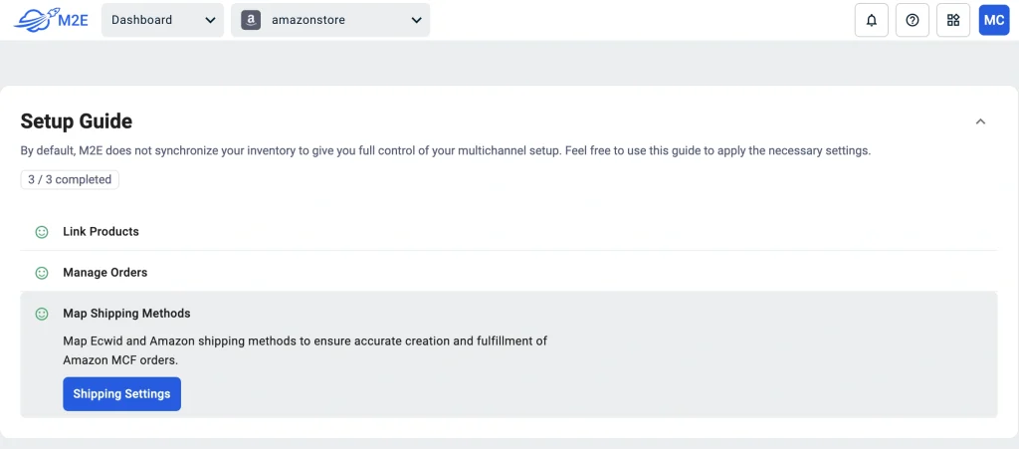1019x449 pixels.
Task: Click the Setup Guide heading
Action: [x=77, y=121]
